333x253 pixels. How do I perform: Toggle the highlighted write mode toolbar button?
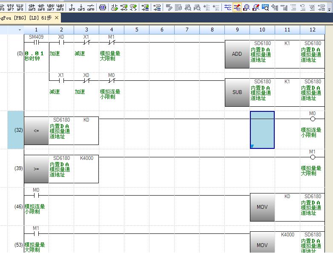[237, 7]
